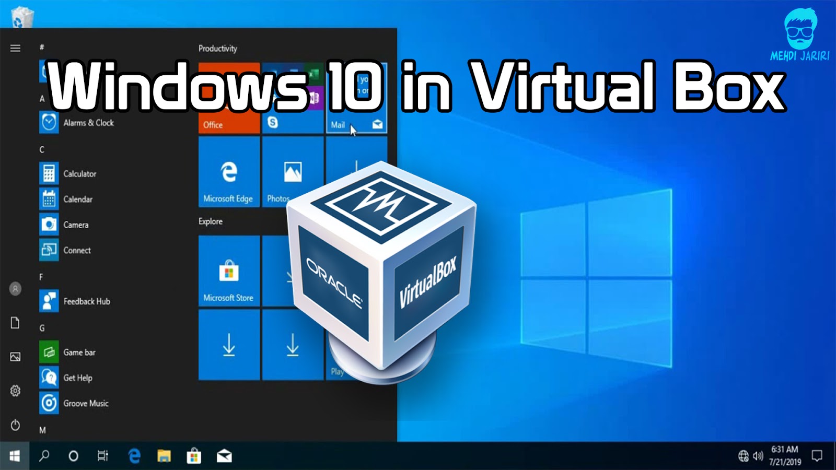
Task: Open the user account icon
Action: tap(15, 288)
